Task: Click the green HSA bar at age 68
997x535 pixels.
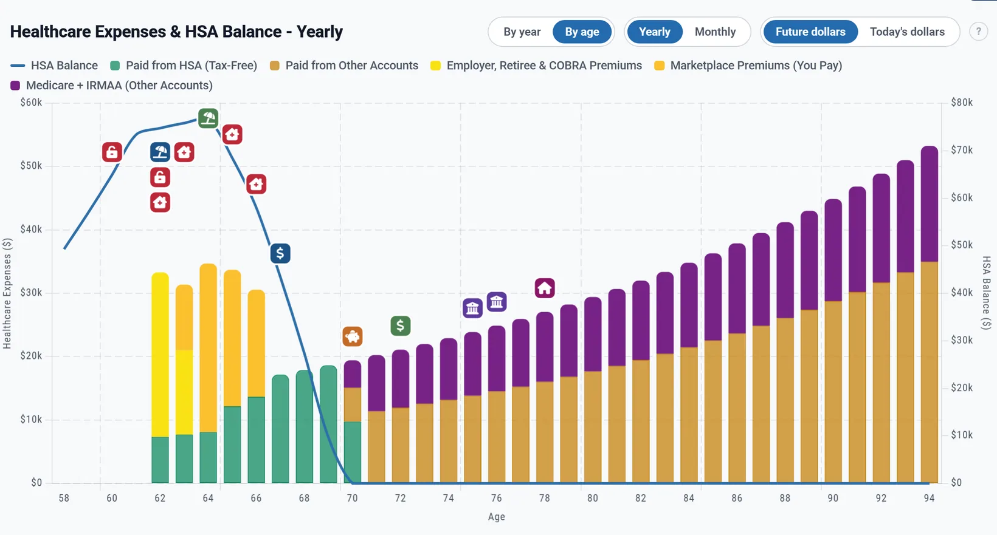Action: pos(305,426)
